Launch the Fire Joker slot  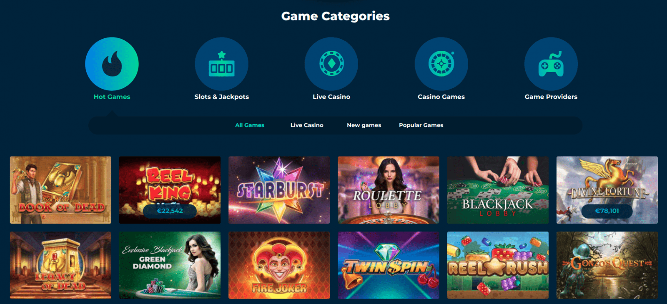tap(279, 265)
